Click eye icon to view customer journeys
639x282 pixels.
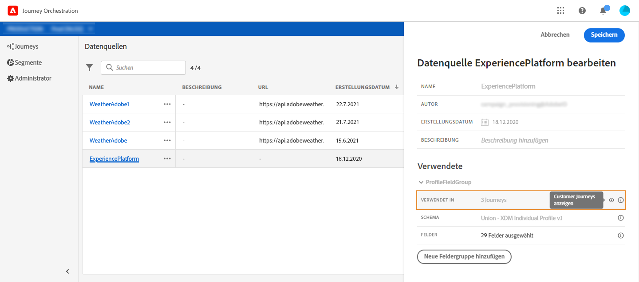pos(611,200)
